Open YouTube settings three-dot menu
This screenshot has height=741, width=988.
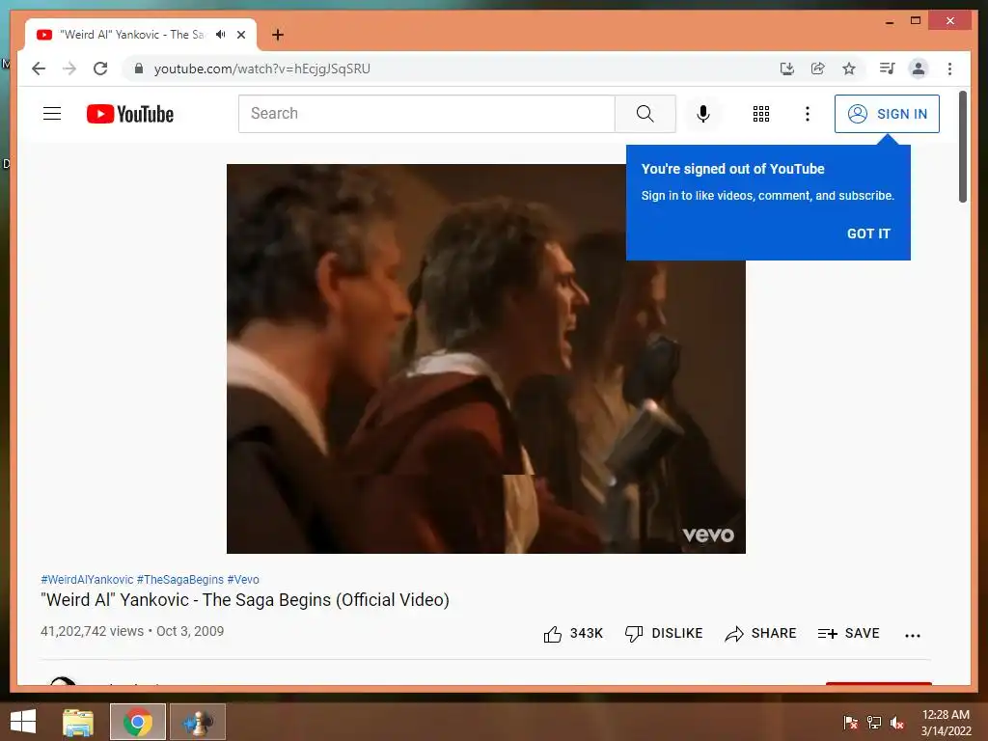[808, 114]
